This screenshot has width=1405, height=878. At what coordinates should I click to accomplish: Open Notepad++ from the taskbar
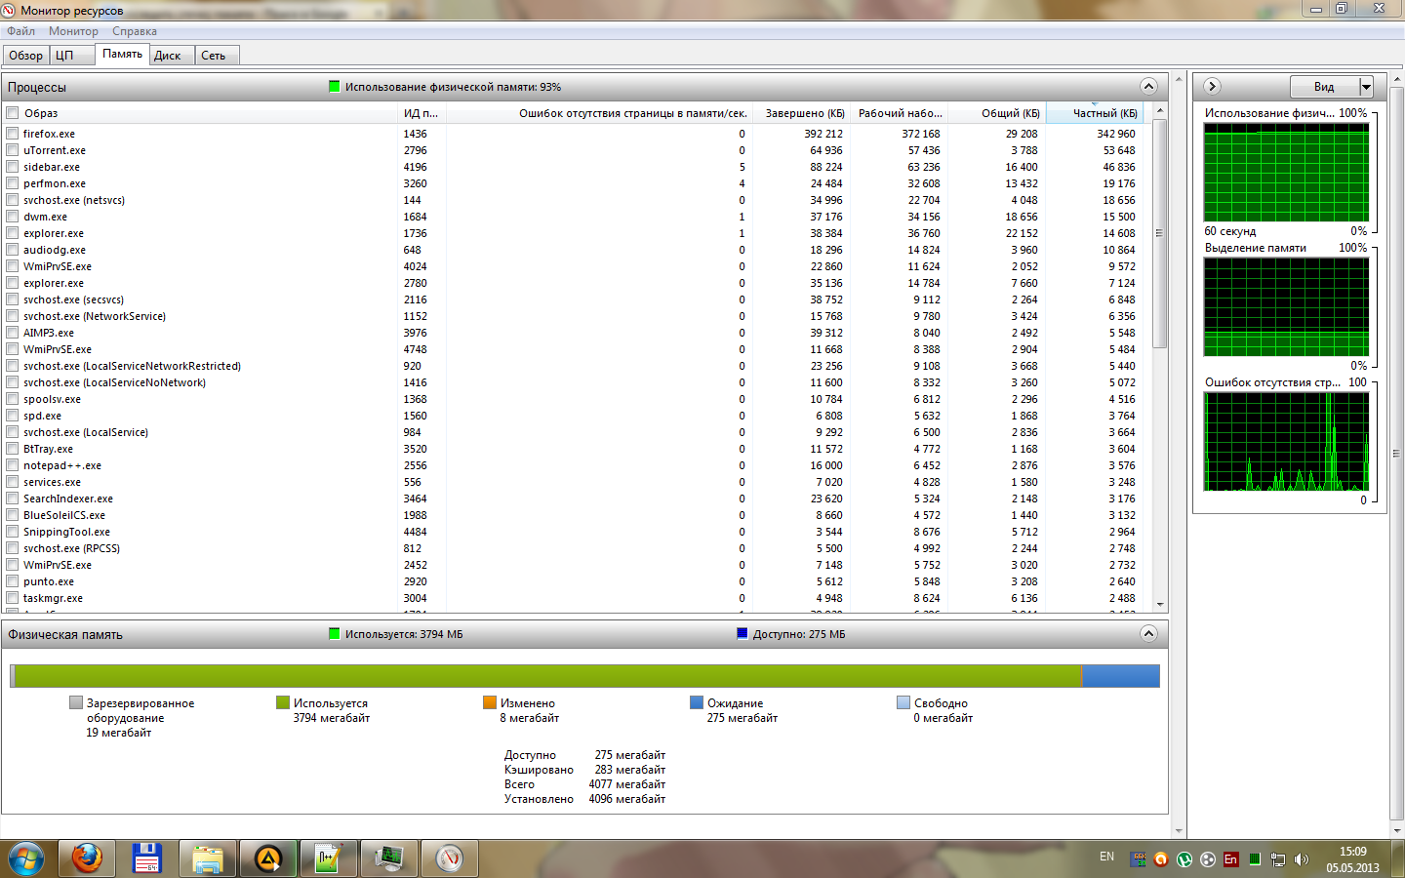(329, 858)
